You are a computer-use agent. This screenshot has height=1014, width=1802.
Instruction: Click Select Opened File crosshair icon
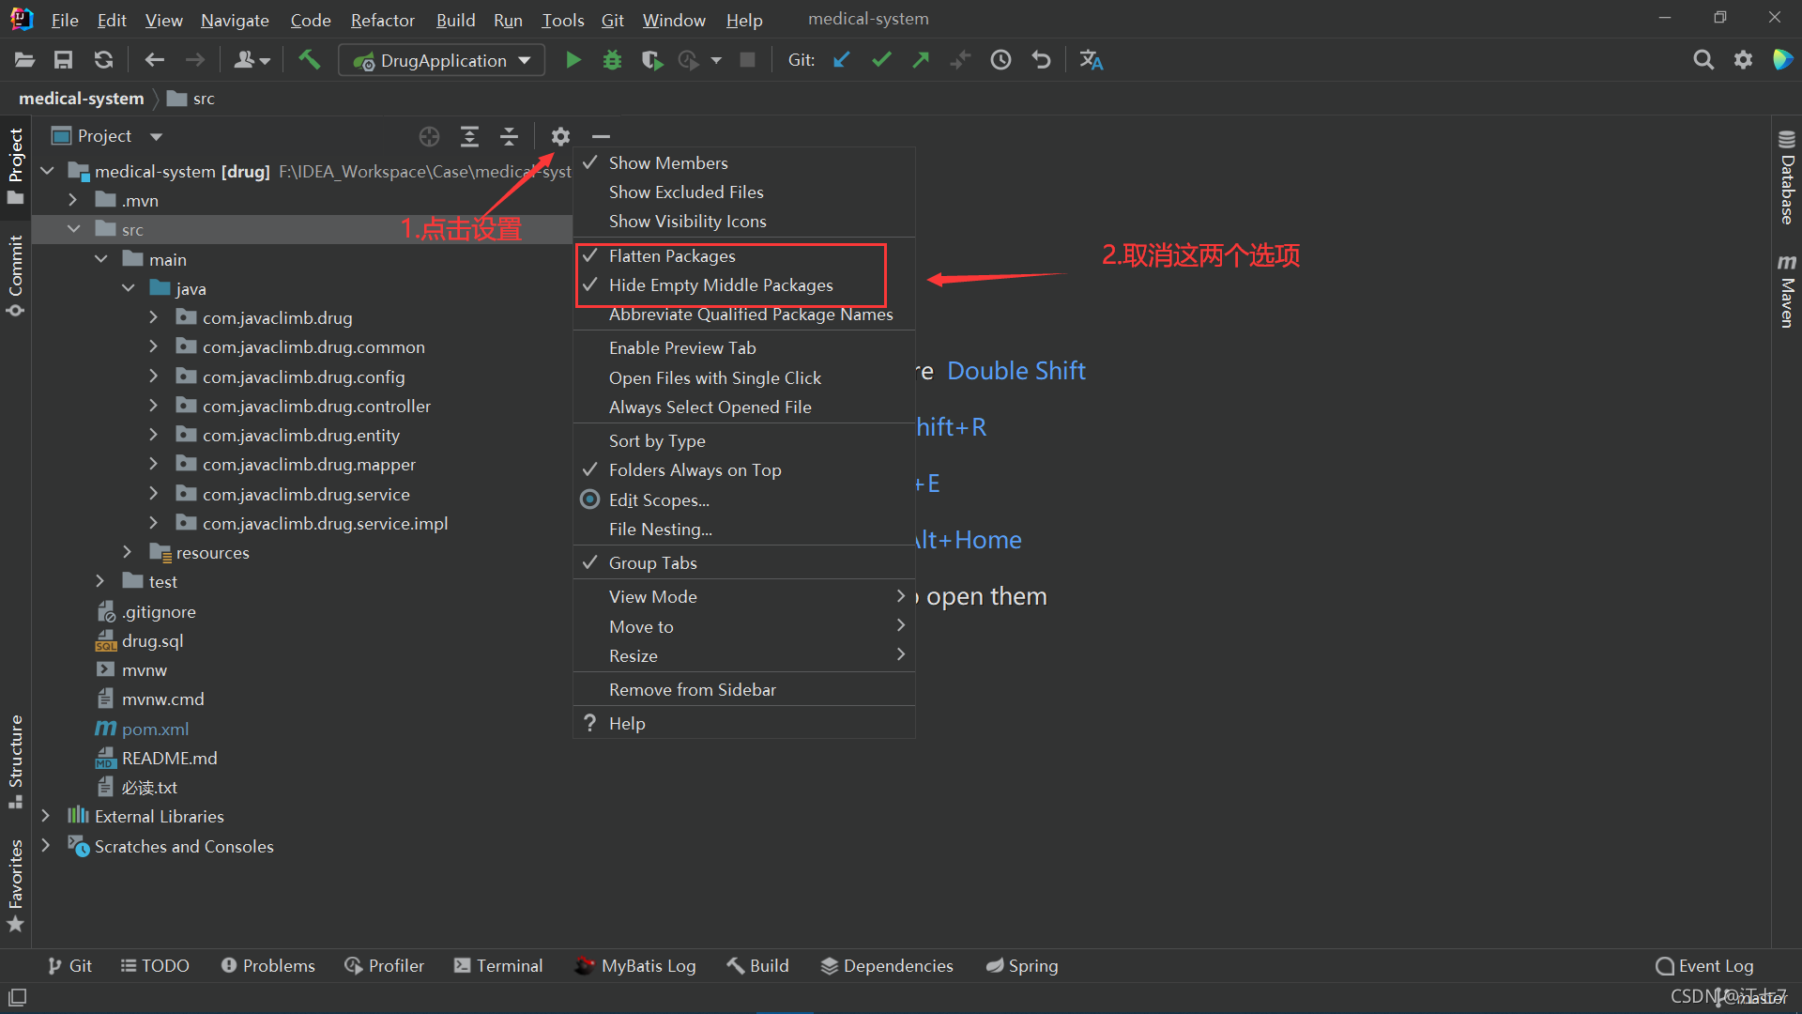(x=429, y=137)
